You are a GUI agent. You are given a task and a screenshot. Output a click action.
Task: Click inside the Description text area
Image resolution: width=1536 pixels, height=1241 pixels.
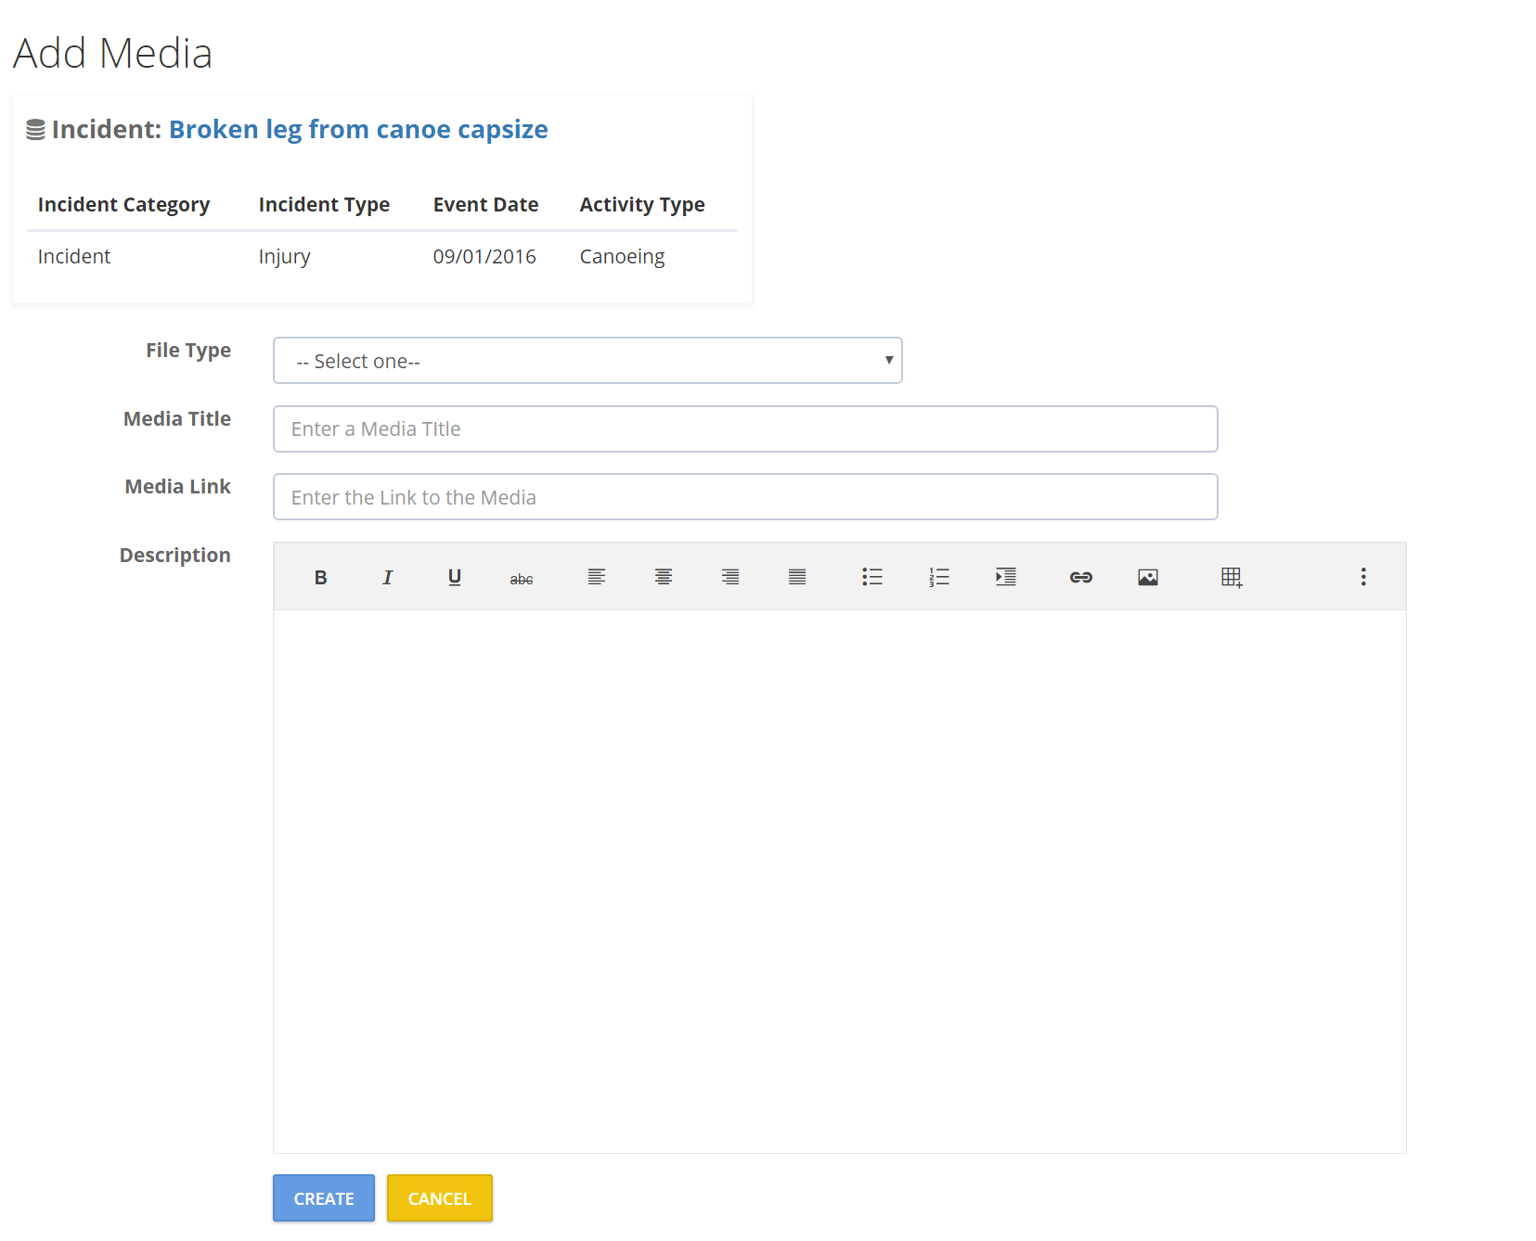coord(840,881)
